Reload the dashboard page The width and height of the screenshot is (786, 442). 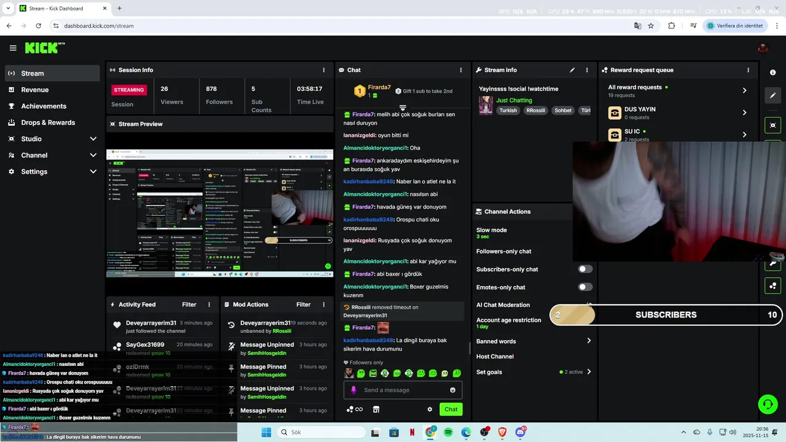(x=38, y=26)
